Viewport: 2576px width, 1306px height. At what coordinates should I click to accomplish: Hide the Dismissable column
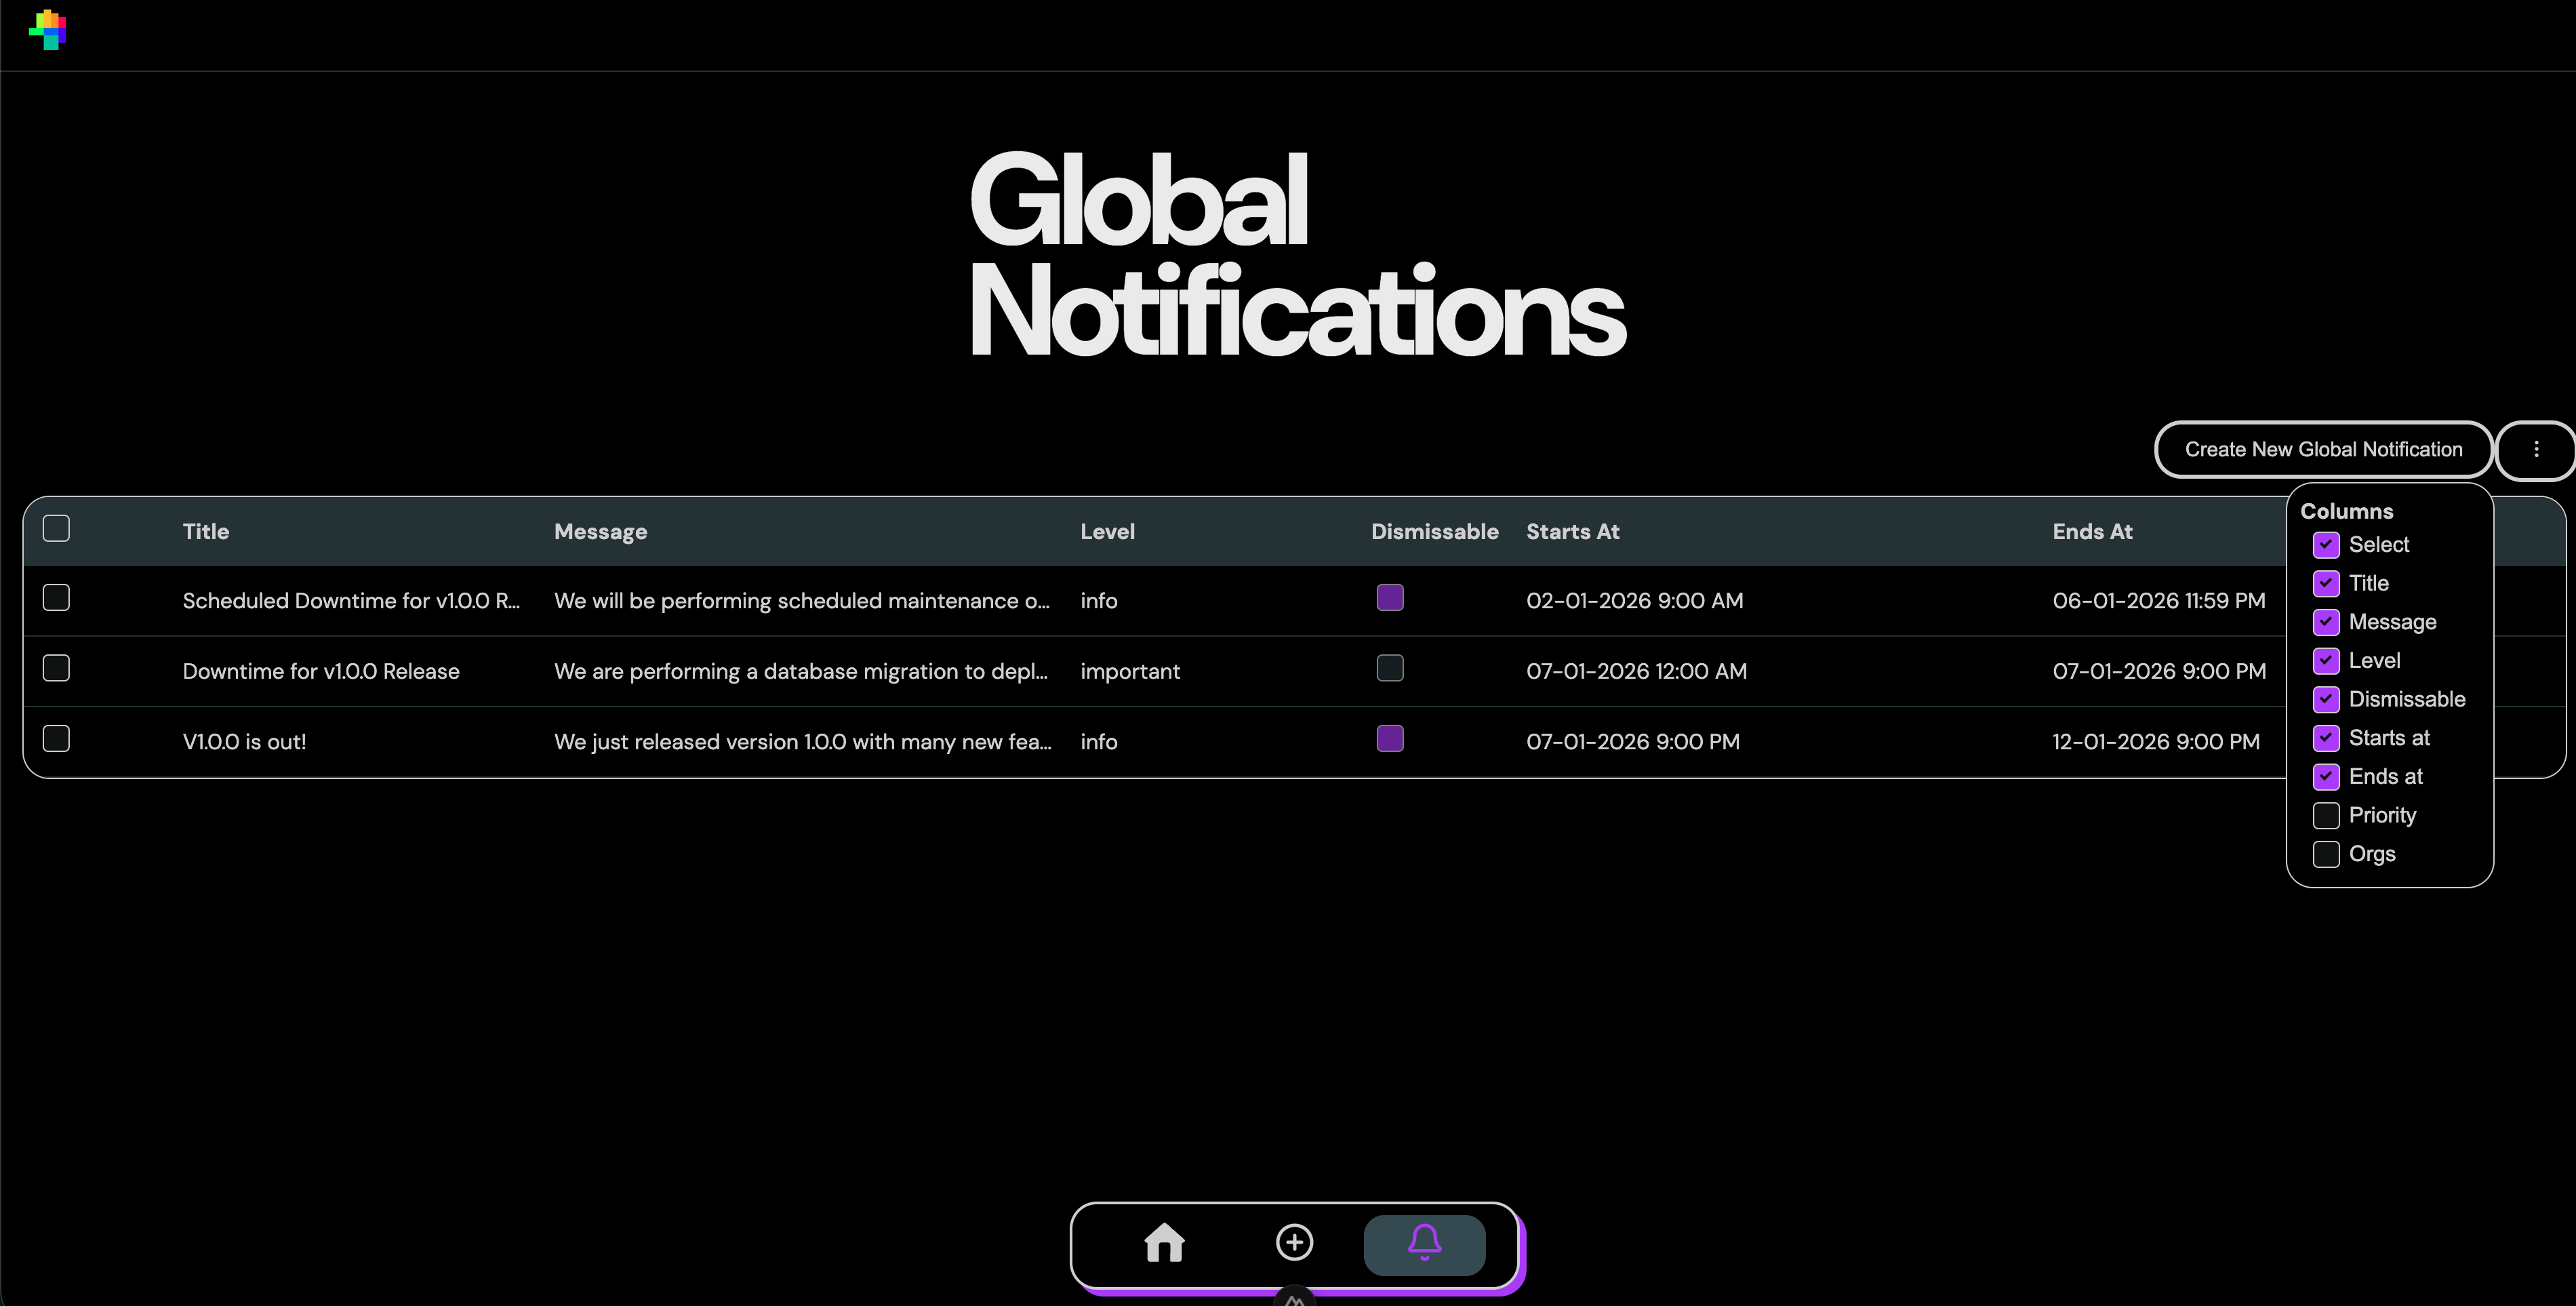click(x=2326, y=700)
